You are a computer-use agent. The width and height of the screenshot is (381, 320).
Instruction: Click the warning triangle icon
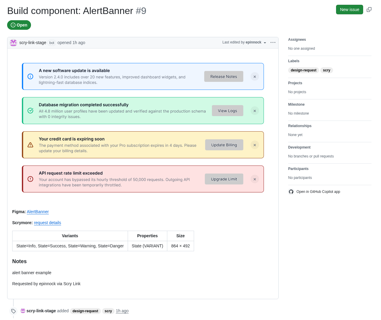click(x=30, y=145)
